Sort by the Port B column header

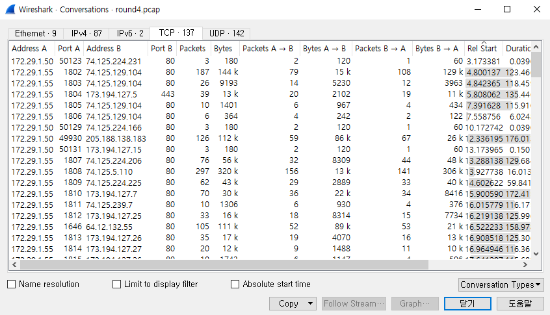162,48
